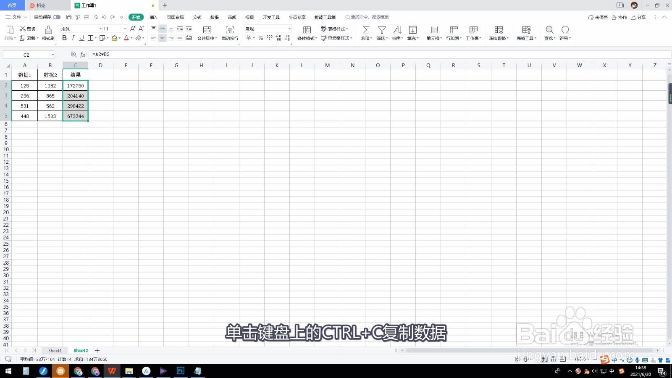Click the Increase Font Size A+ icon
Screen dimensions: 672x378
(x=133, y=29)
